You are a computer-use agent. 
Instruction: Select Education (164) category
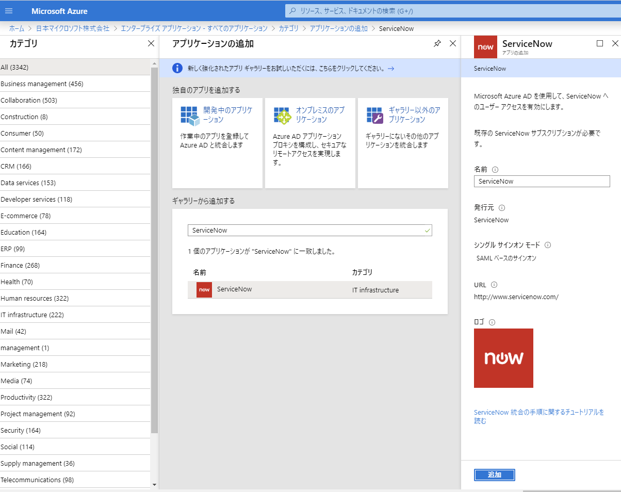click(x=75, y=232)
